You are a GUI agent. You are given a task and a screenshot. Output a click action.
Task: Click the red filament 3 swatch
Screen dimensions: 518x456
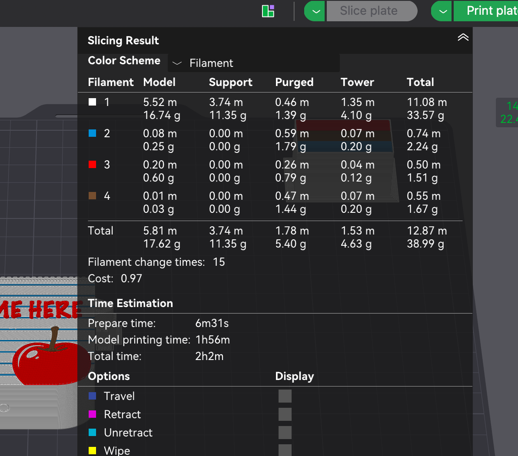pyautogui.click(x=93, y=165)
